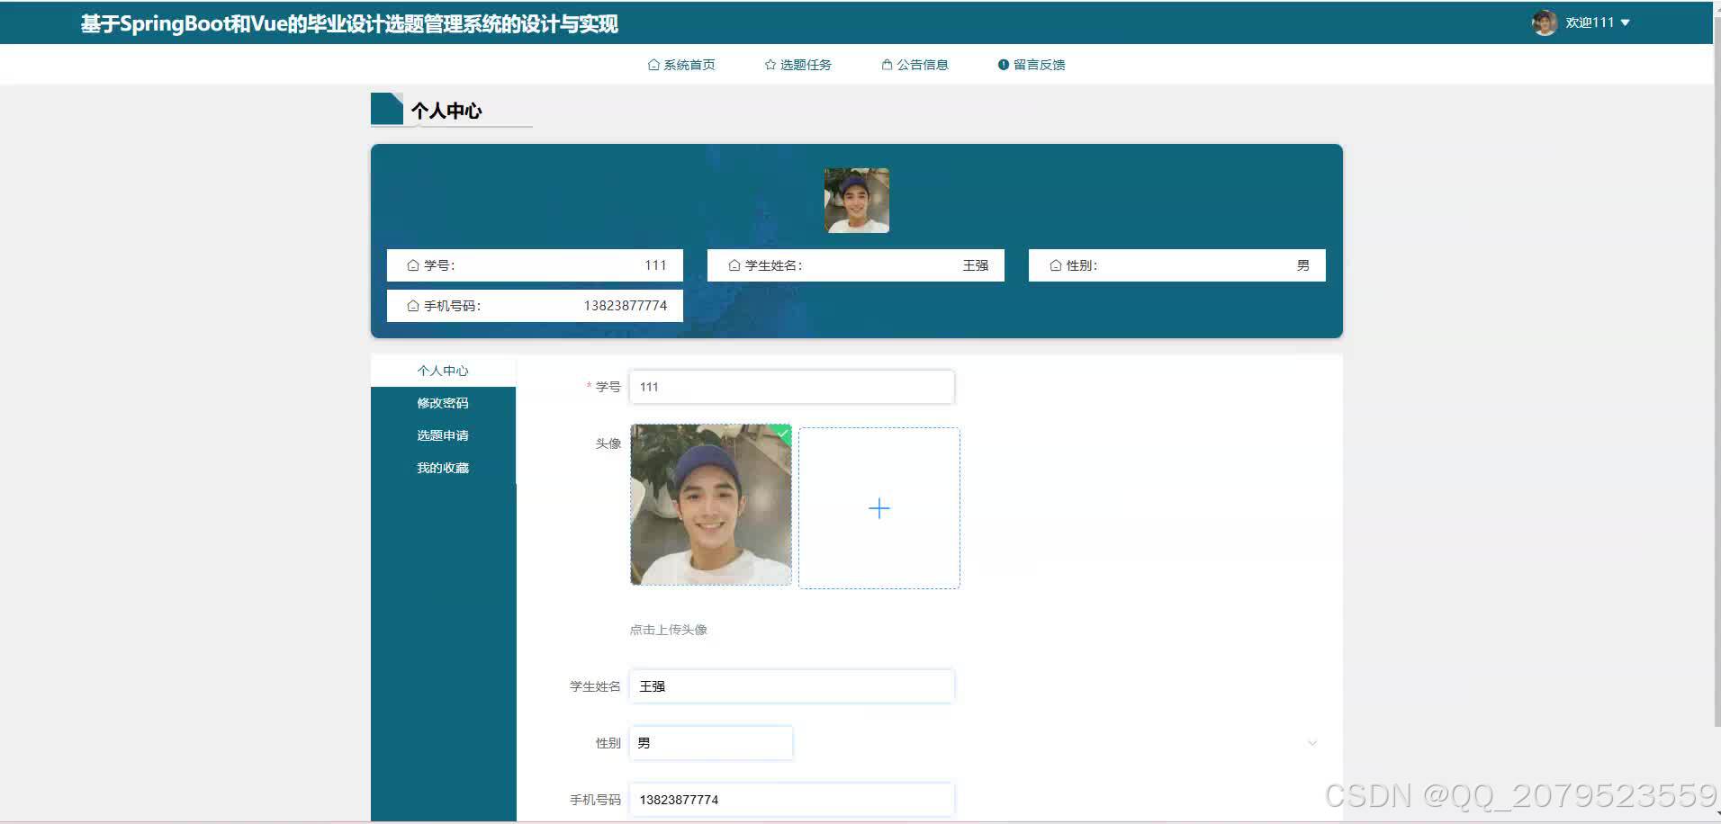The height and width of the screenshot is (824, 1721).
Task: Click the folder icon beside 个人中心 title
Action: click(388, 109)
